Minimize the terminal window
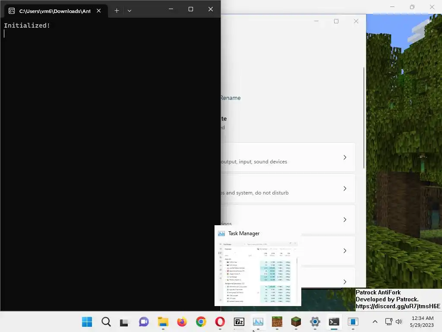 point(171,9)
